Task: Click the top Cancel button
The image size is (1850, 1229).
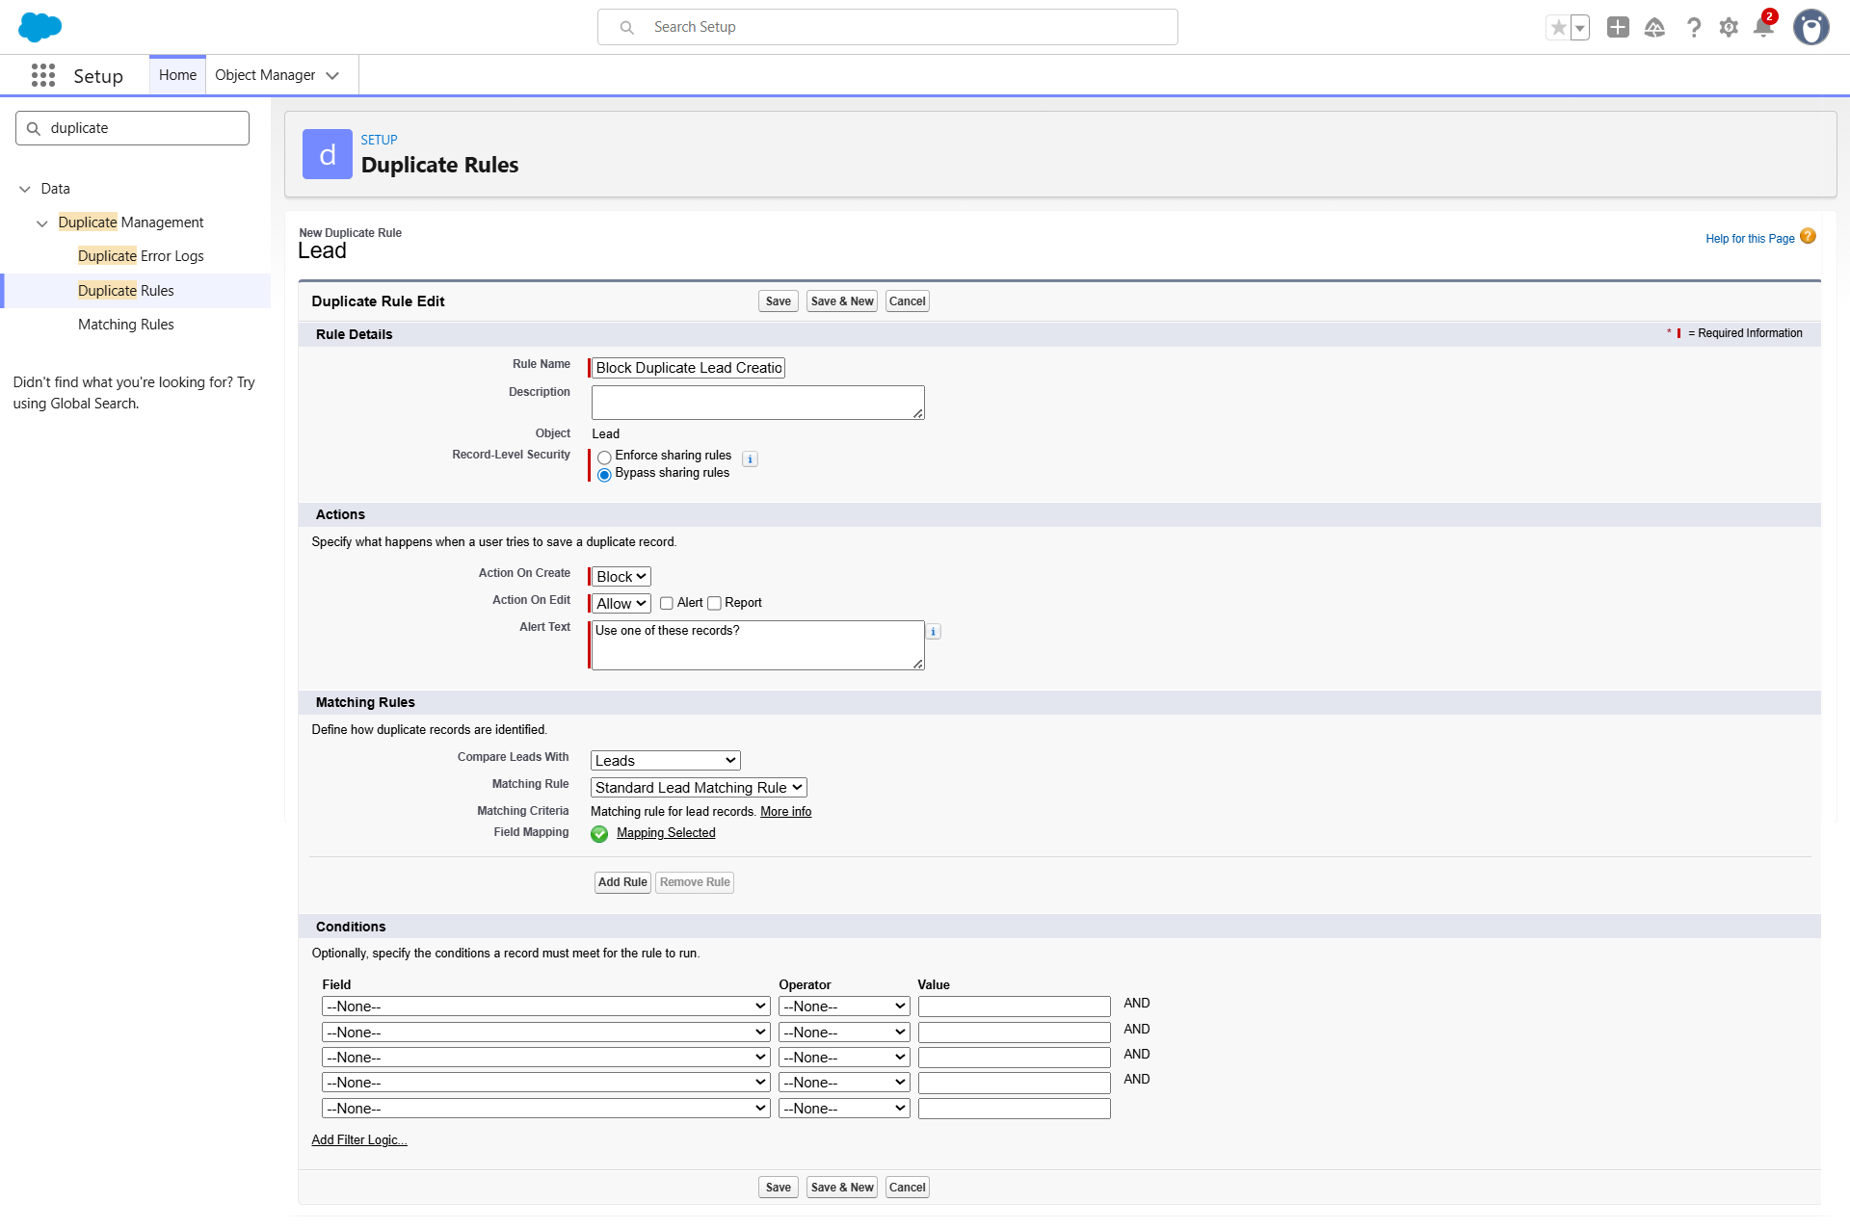Action: (908, 301)
